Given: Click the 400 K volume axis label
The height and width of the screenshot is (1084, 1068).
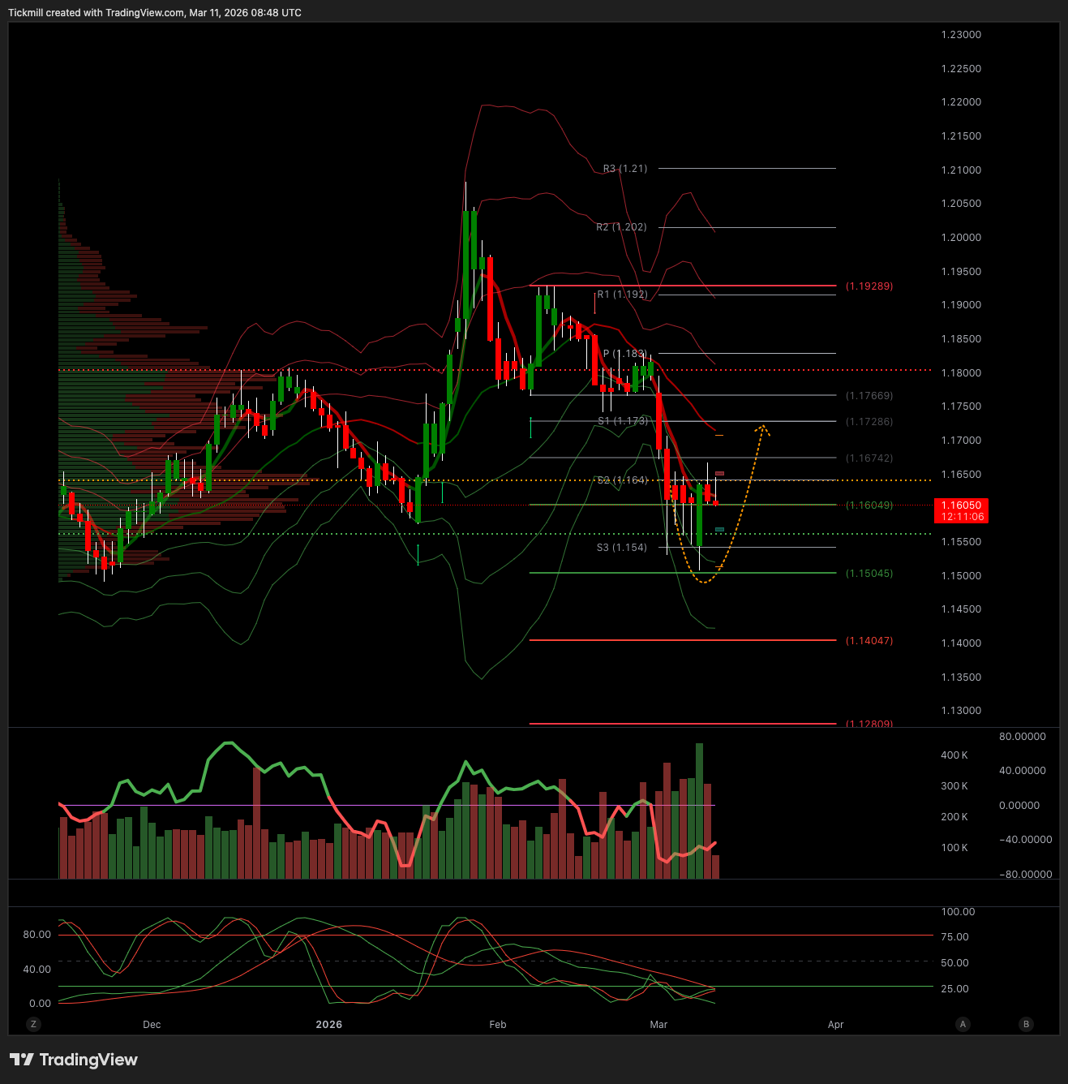Looking at the screenshot, I should pos(954,755).
